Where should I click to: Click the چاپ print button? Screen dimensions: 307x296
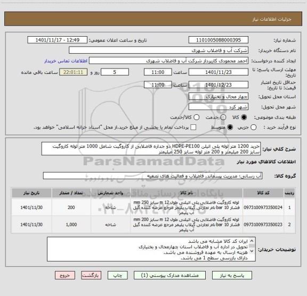pyautogui.click(x=117, y=275)
